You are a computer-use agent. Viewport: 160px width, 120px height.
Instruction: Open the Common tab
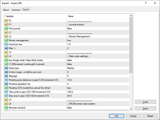click(16, 10)
